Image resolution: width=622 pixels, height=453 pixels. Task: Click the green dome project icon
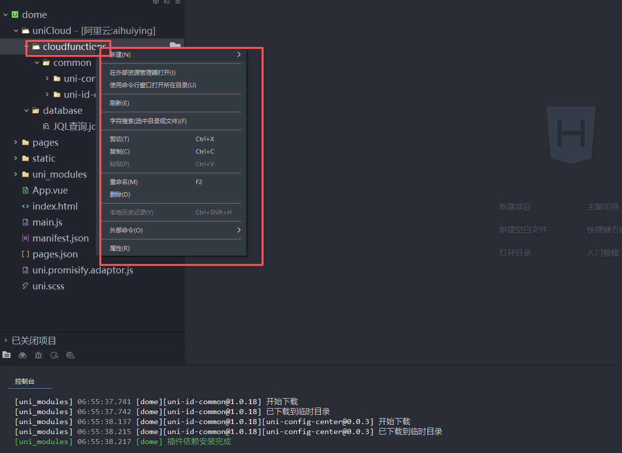15,14
